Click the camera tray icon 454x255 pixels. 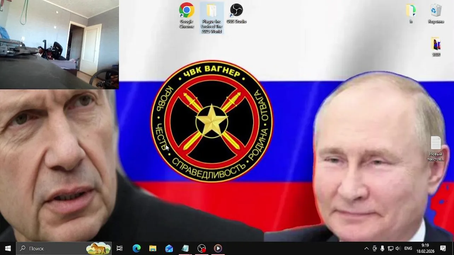click(374, 248)
